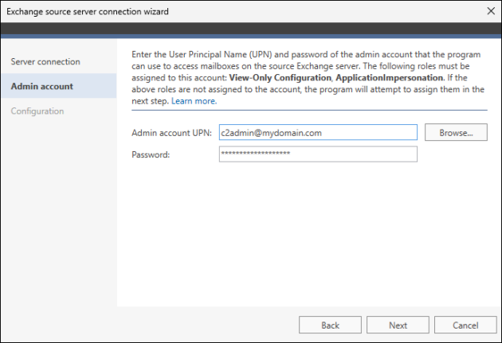Click the 'View-Only Configuration' role text

pos(280,78)
